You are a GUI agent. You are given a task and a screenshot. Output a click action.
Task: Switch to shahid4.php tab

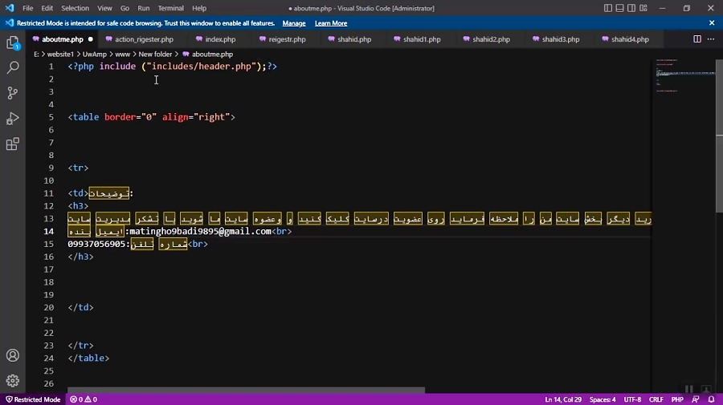tap(630, 39)
